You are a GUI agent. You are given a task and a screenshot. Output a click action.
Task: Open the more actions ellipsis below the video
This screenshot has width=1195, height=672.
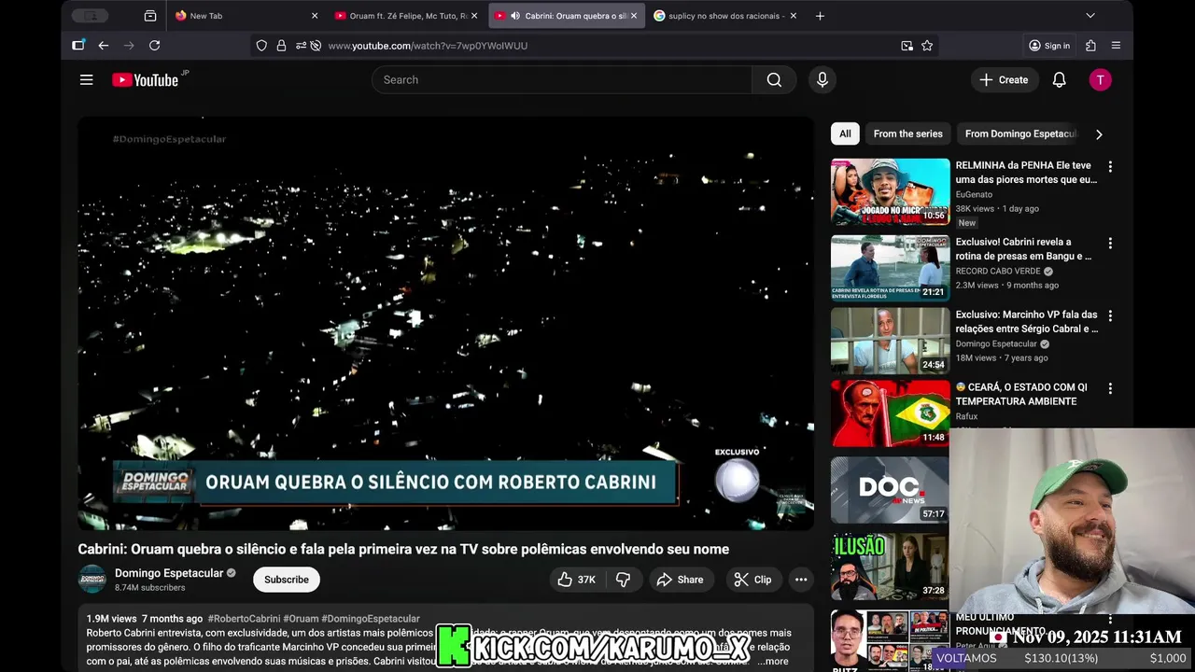801,580
